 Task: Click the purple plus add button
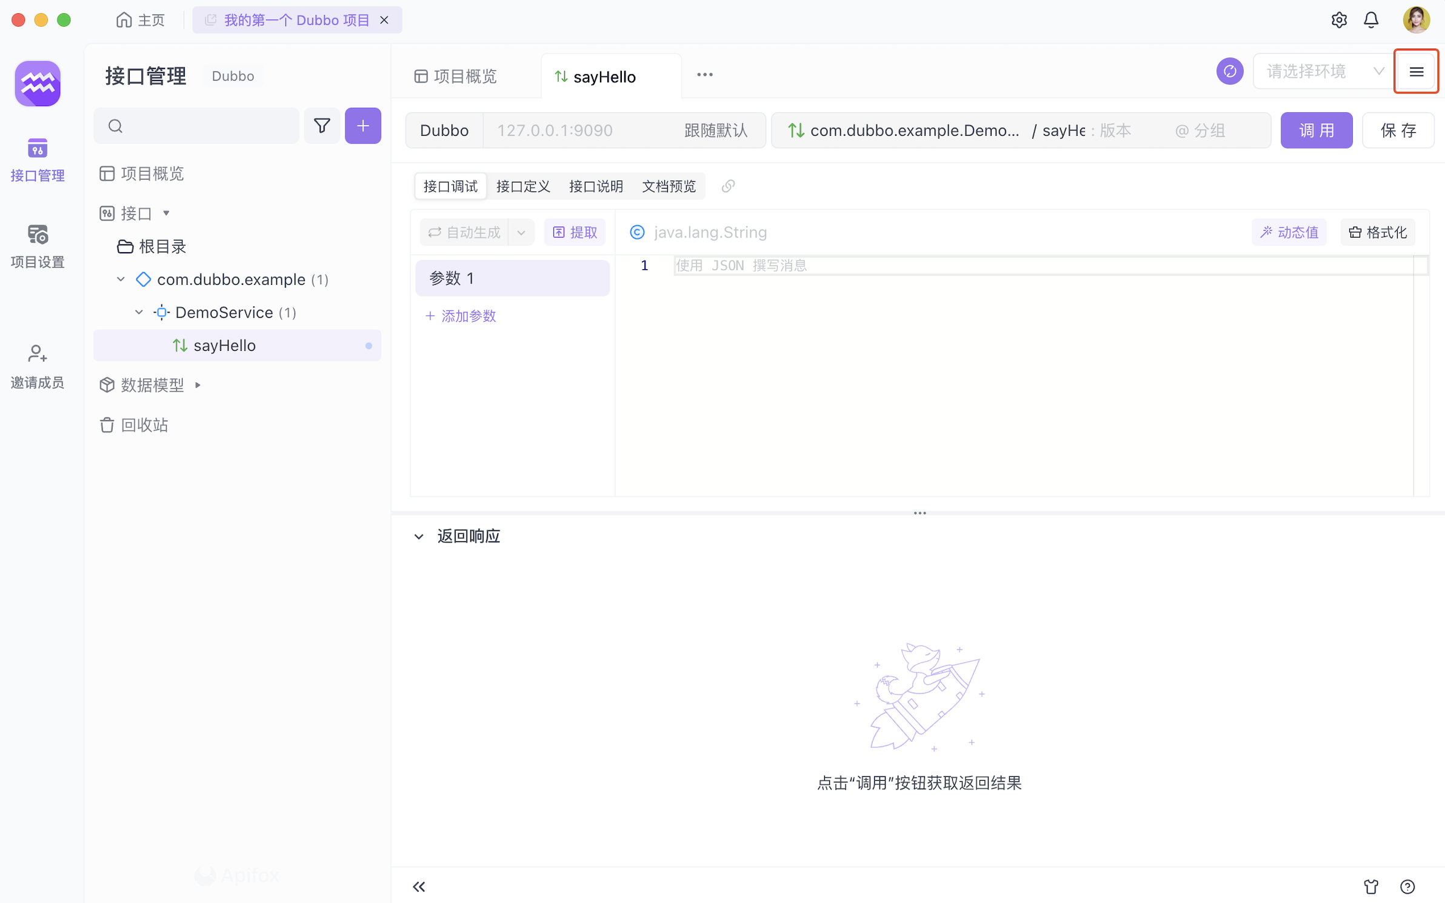coord(362,126)
